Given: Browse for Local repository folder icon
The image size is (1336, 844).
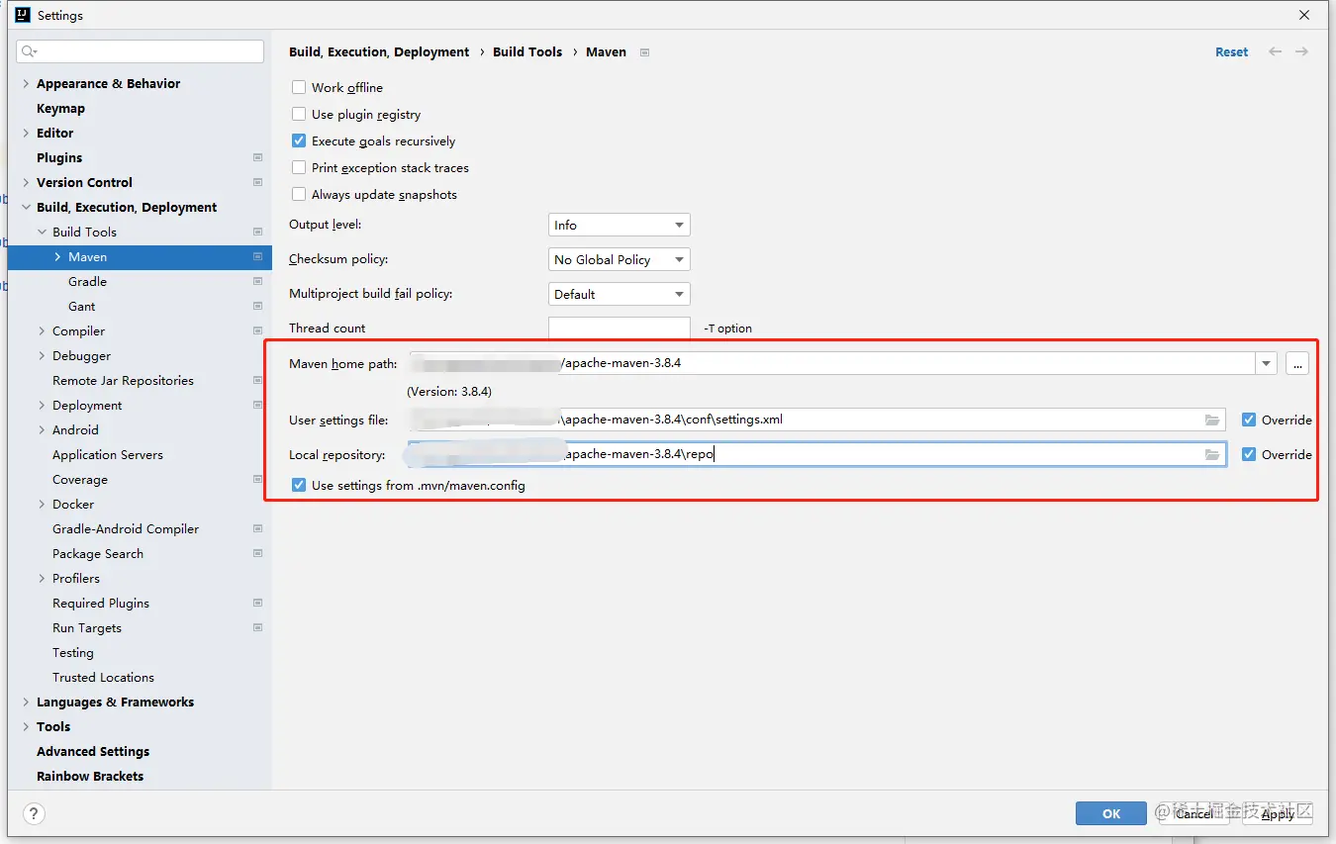Looking at the screenshot, I should 1212,454.
